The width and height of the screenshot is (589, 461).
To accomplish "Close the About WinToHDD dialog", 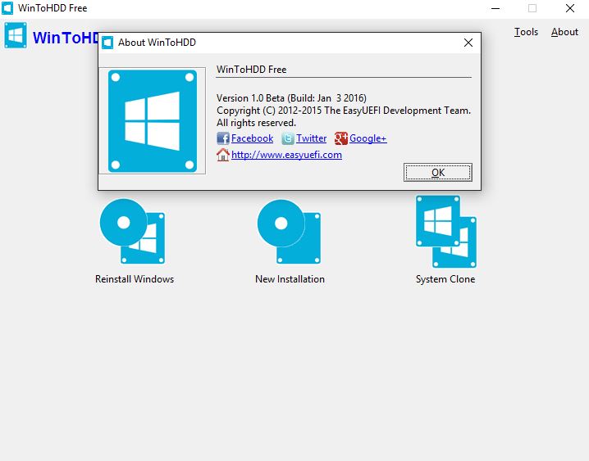I will pyautogui.click(x=468, y=43).
